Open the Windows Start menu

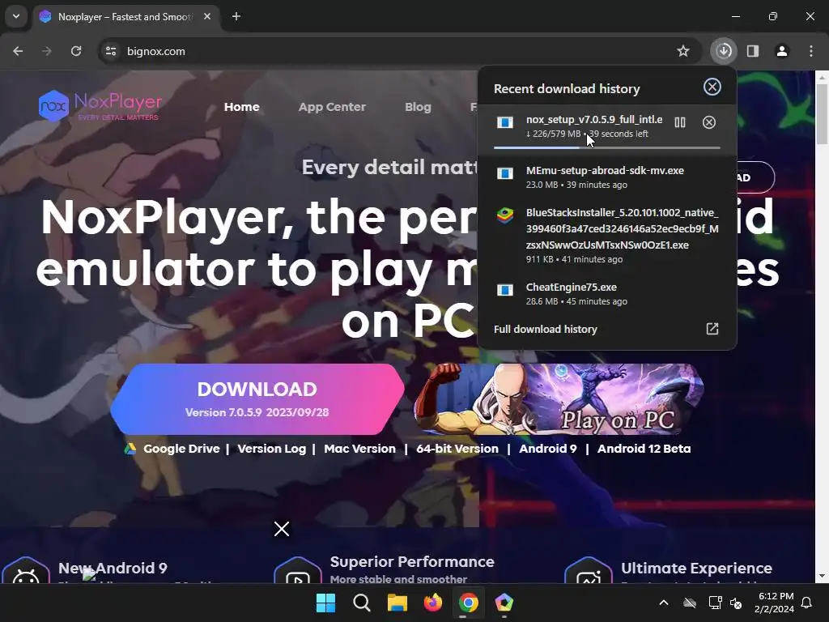(x=325, y=603)
